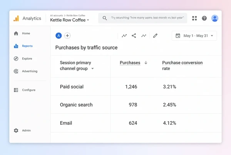The height and width of the screenshot is (155, 231).
Task: Click the share report icon
Action: [x=134, y=36]
